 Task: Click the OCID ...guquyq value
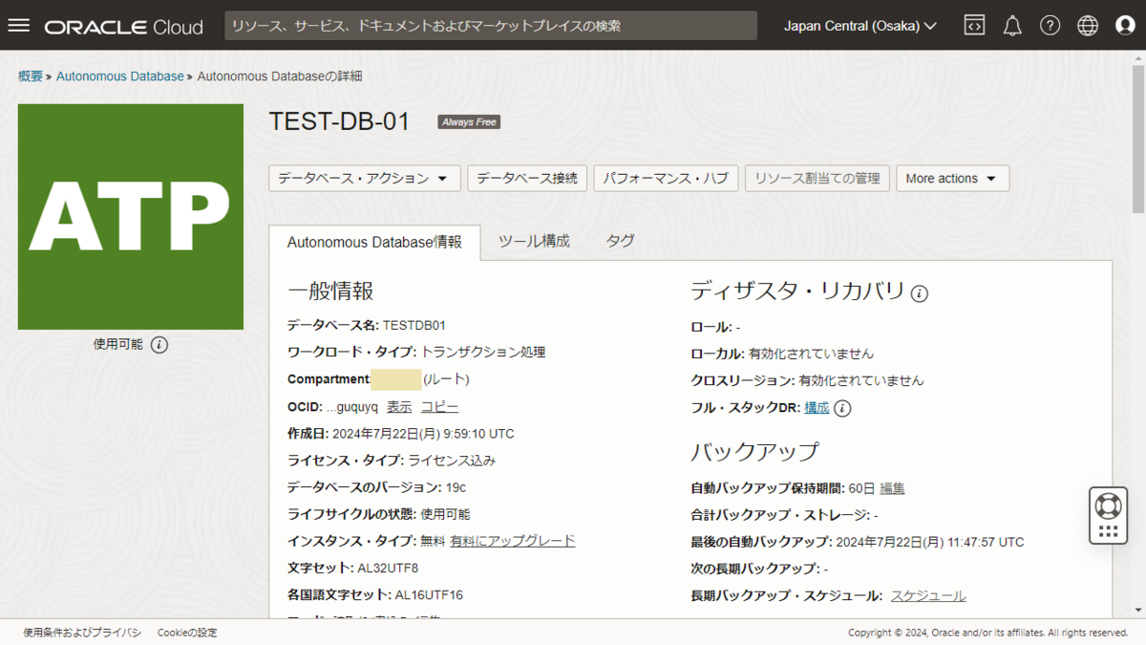coord(351,407)
